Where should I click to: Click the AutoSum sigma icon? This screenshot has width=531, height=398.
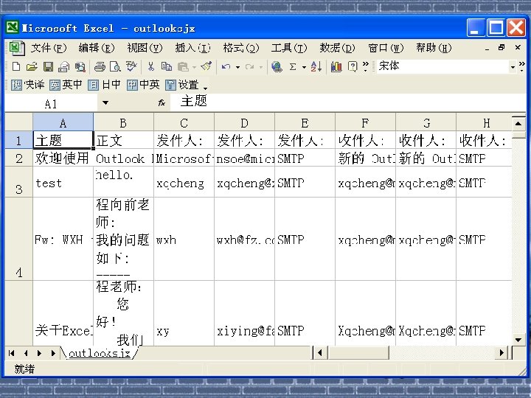coord(293,66)
